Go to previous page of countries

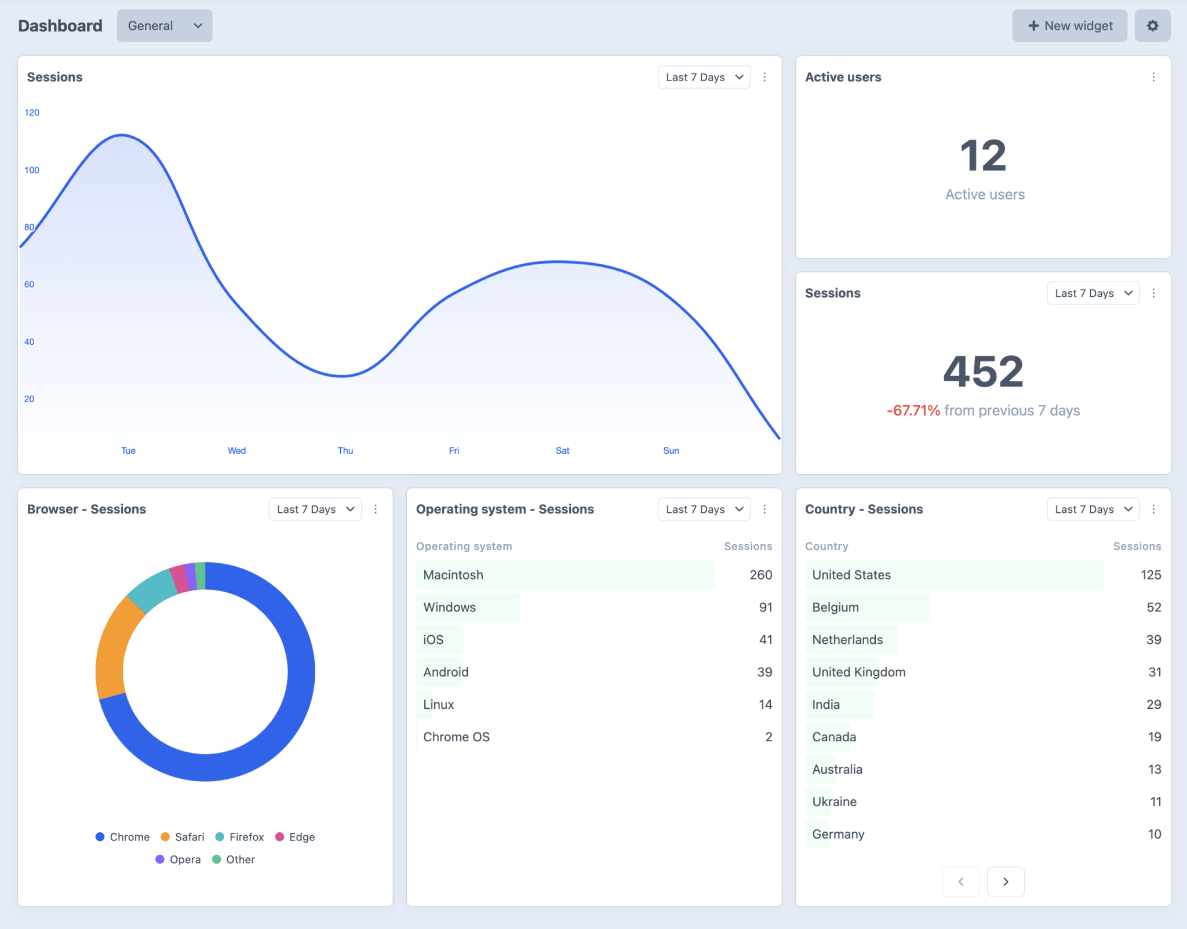coord(961,881)
